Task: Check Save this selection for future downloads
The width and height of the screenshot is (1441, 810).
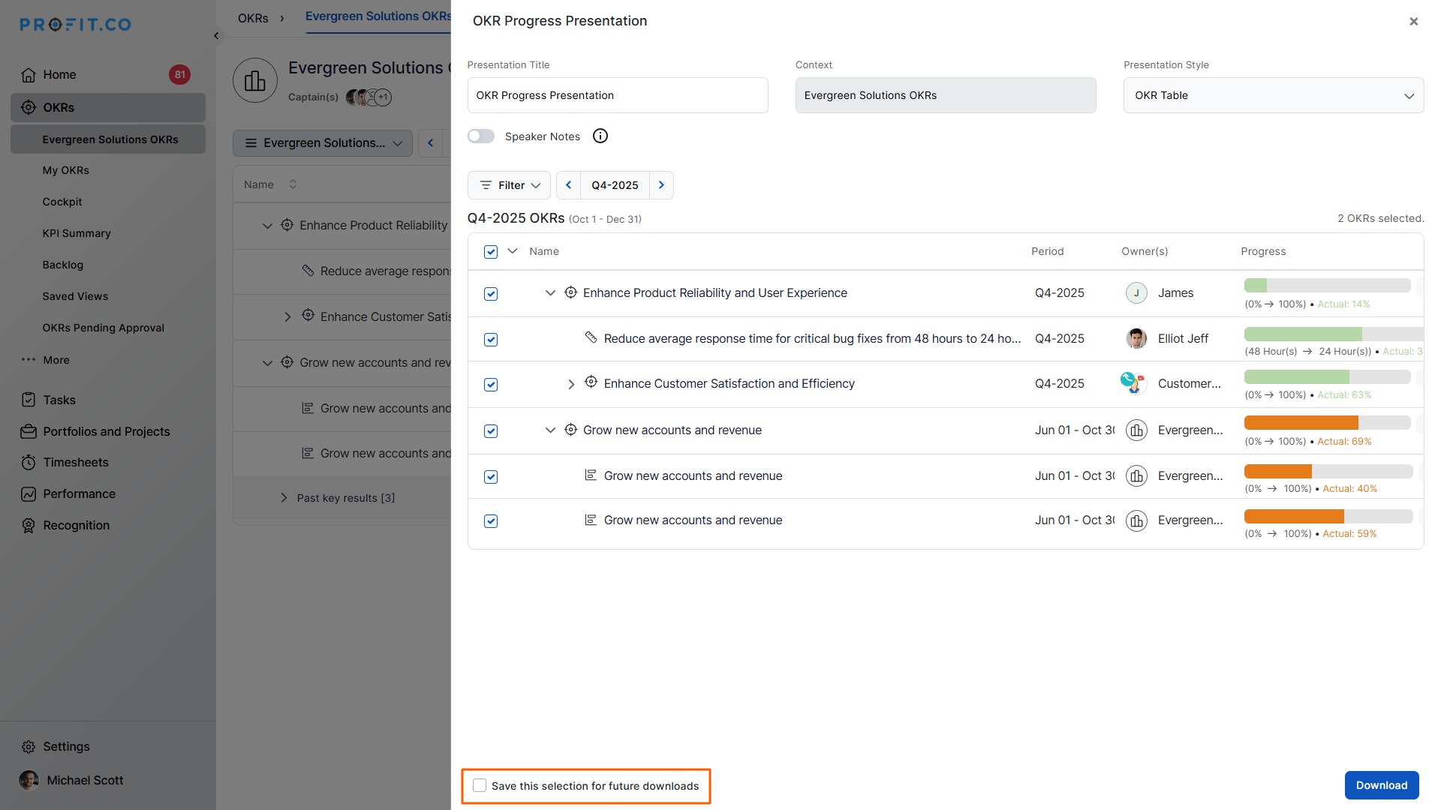Action: click(x=480, y=785)
